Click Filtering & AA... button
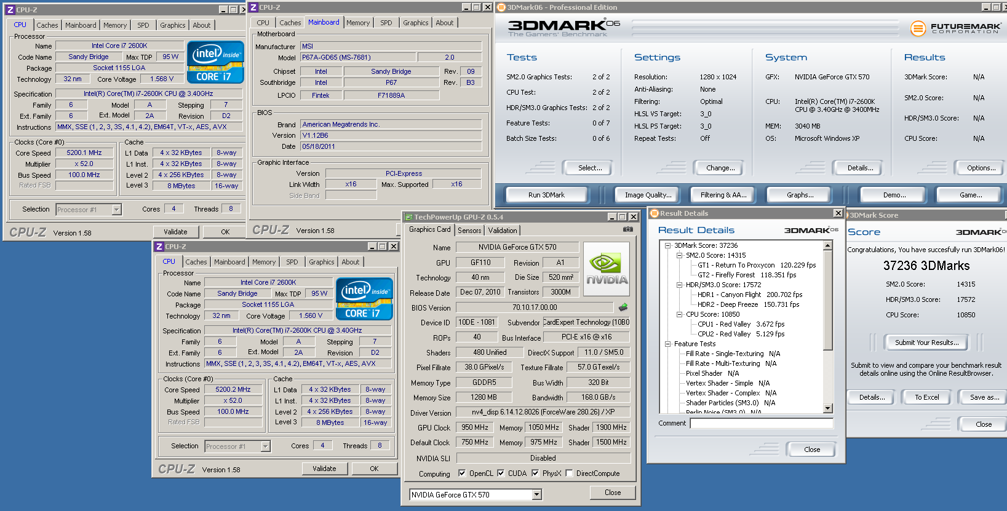 [x=723, y=195]
